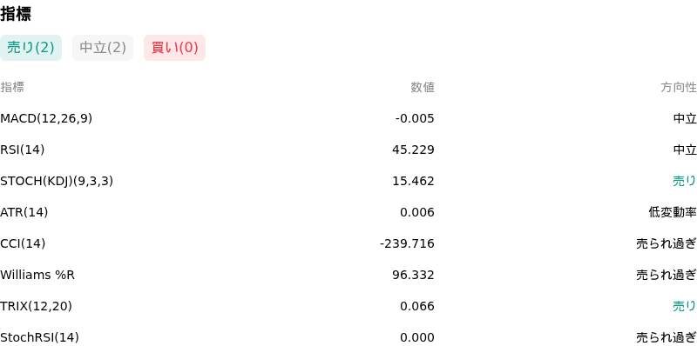Select the RSI(14) indicator row
697x346 pixels.
coord(348,150)
